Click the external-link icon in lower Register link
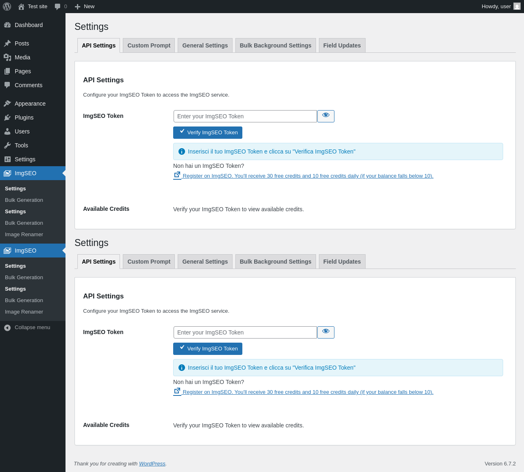This screenshot has height=472, width=524. (177, 391)
